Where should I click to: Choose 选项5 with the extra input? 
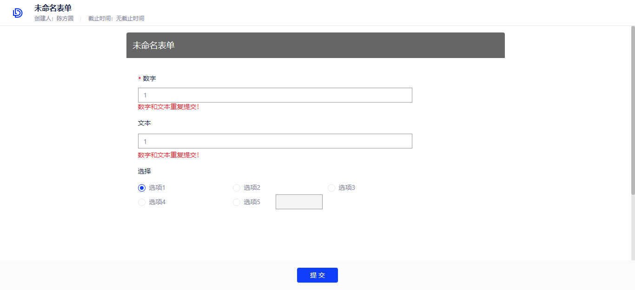[x=237, y=202]
